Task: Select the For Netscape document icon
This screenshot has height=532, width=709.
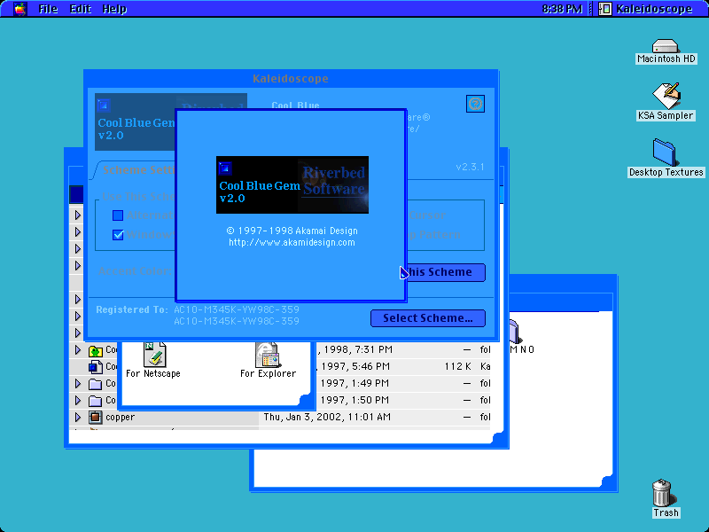Action: click(x=154, y=355)
